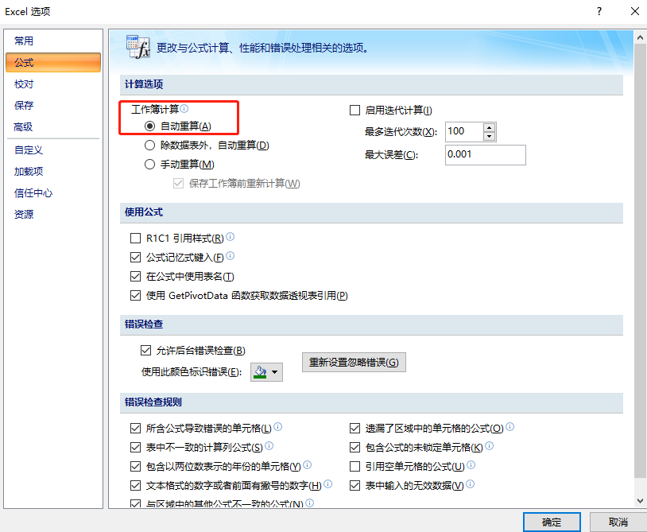The width and height of the screenshot is (647, 532).
Task: Click info icon beside 表中不一致的计算列公式
Action: point(269,446)
